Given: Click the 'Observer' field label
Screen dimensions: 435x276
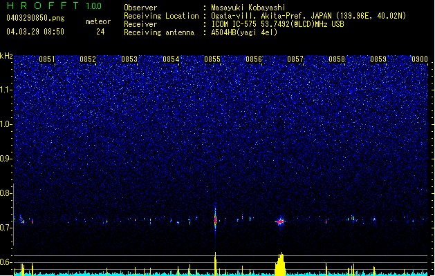Looking at the screenshot, I should tap(140, 8).
